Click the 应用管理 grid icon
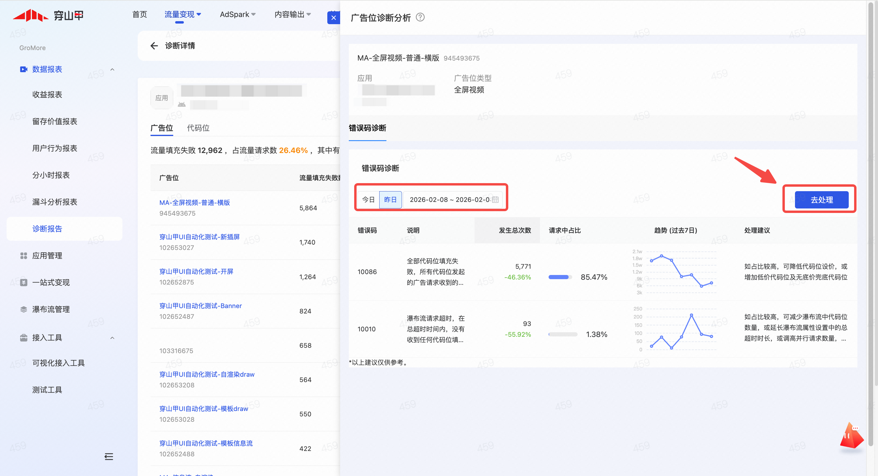This screenshot has height=476, width=878. (x=24, y=256)
